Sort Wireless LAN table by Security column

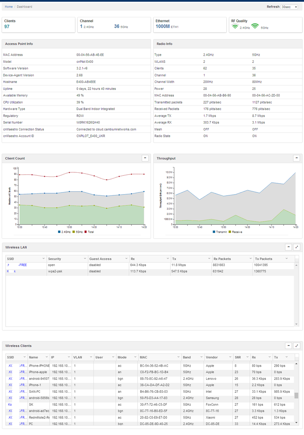55,259
